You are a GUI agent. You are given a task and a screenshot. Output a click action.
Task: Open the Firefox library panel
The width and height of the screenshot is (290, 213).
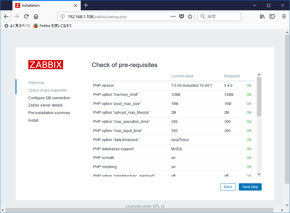point(262,16)
